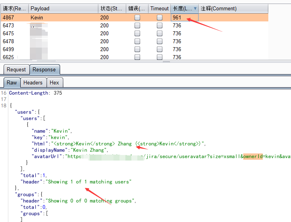Open the Request tab
Viewport: 291px width, 222px height.
click(x=16, y=69)
